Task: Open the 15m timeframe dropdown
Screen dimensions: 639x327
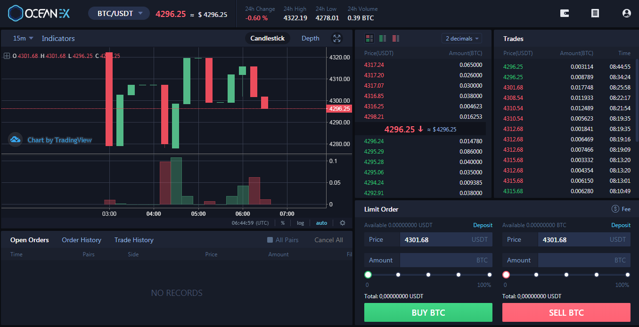Action: point(23,38)
